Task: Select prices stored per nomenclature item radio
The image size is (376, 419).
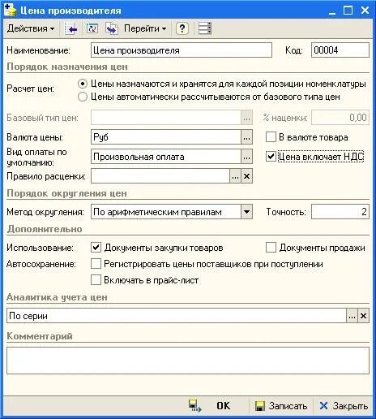Action: [83, 84]
